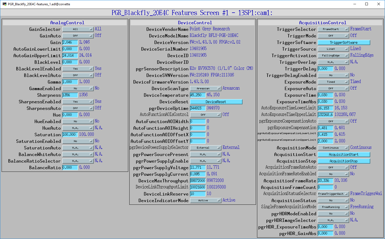Image resolution: width=385 pixels, height=239 pixels.
Task: Click the AcquisitionStart button
Action: (344, 154)
